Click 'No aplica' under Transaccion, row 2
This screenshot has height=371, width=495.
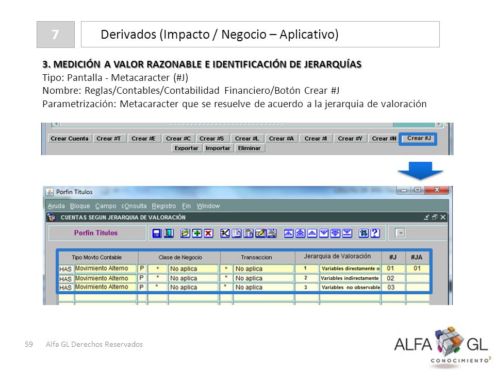point(263,278)
